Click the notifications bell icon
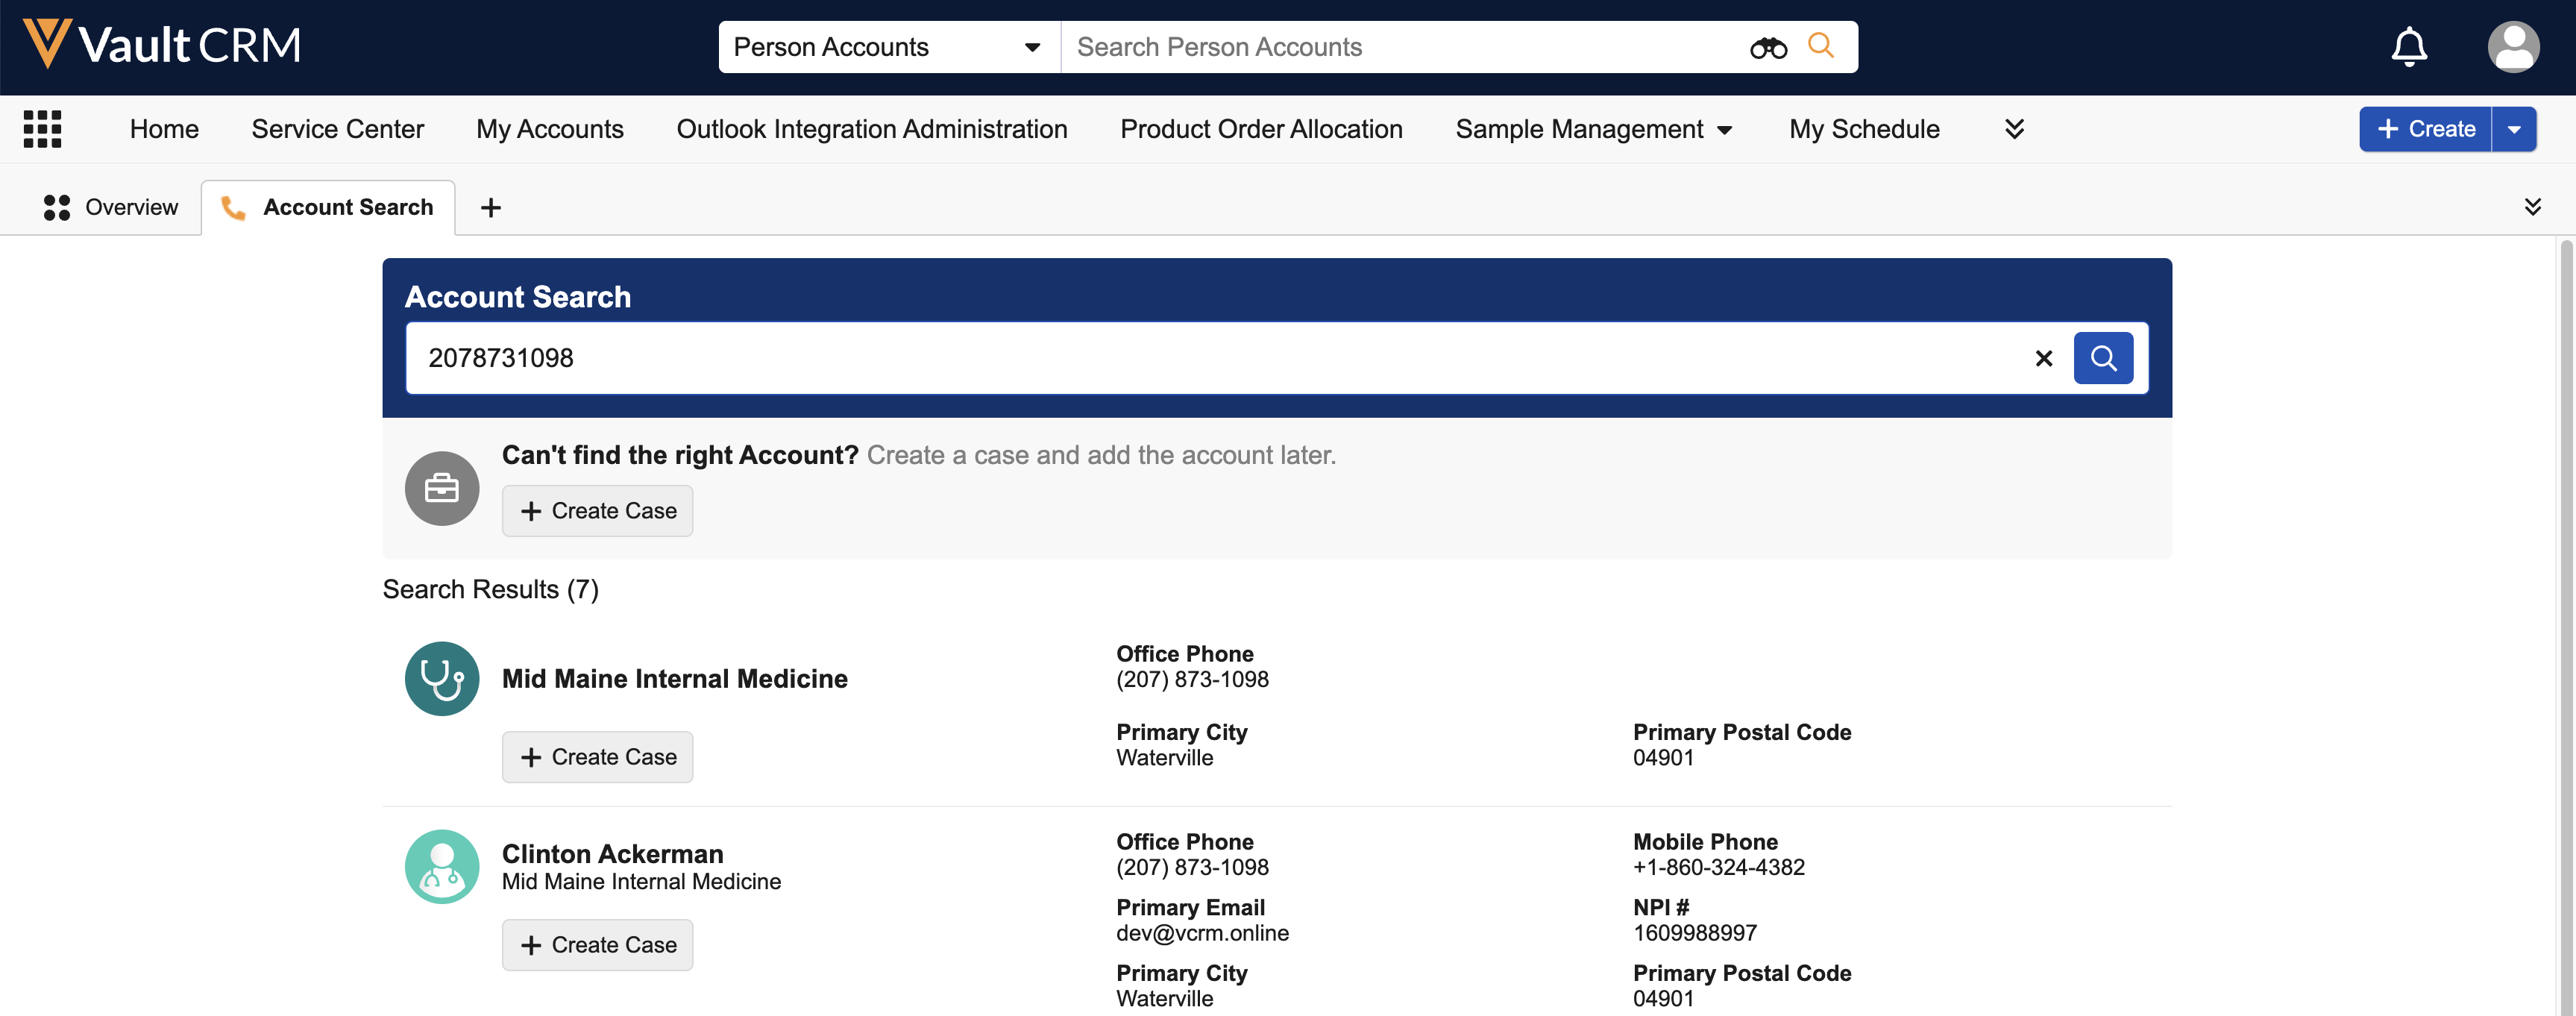 tap(2408, 47)
